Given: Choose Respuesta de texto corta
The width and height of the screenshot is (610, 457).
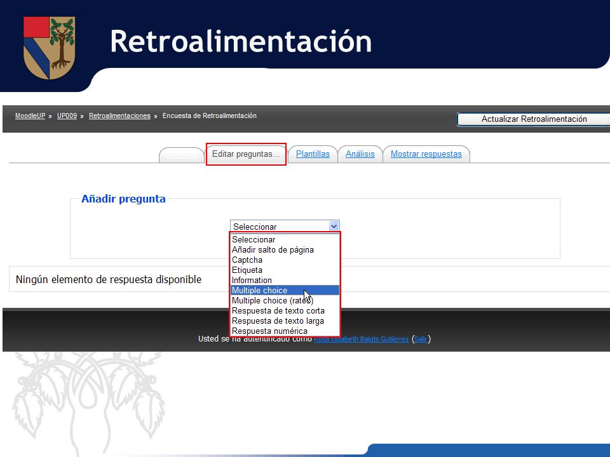Looking at the screenshot, I should [285, 310].
